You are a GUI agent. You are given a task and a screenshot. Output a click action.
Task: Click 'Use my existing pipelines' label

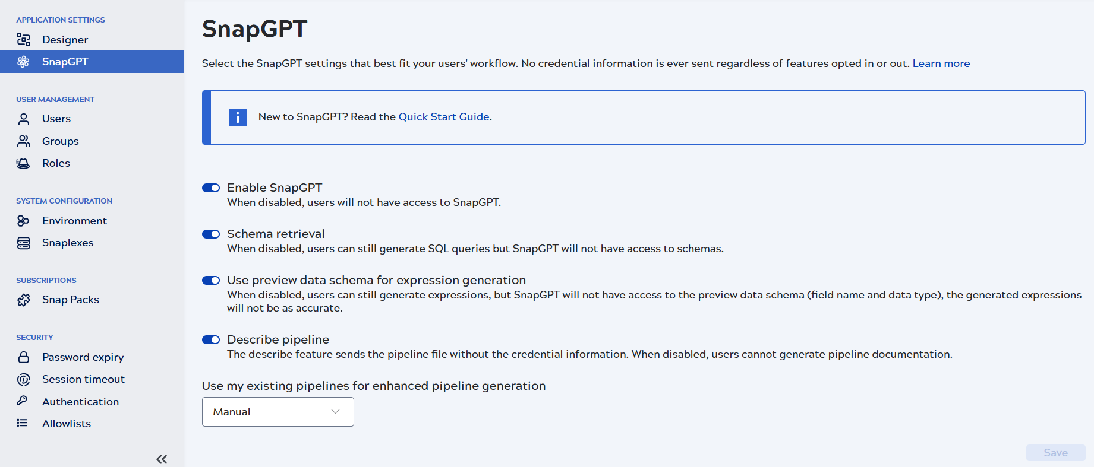pos(374,386)
